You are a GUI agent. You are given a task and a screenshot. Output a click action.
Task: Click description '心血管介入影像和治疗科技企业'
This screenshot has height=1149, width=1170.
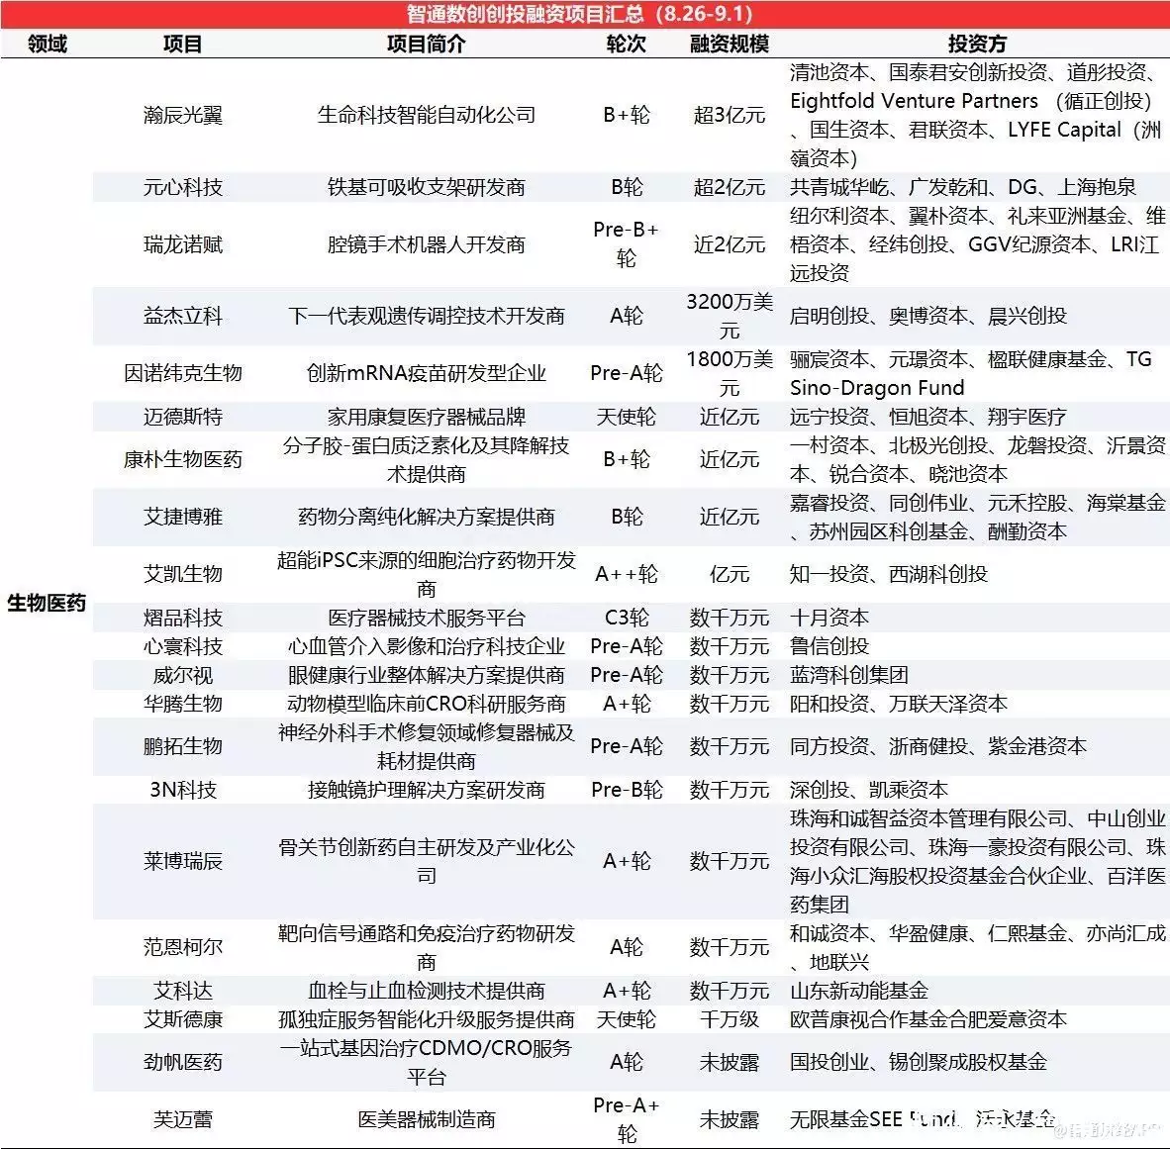click(426, 646)
